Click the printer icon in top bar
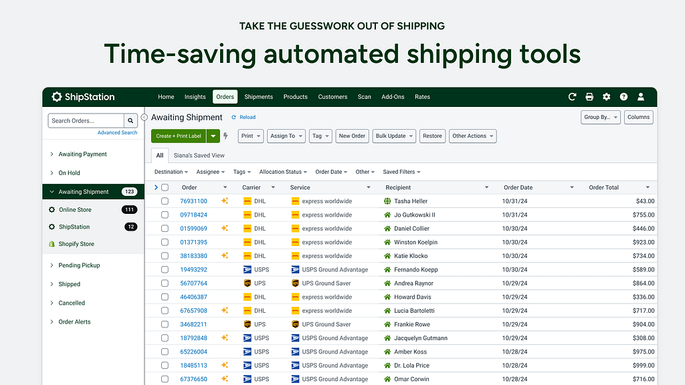This screenshot has height=385, width=685. click(x=589, y=97)
